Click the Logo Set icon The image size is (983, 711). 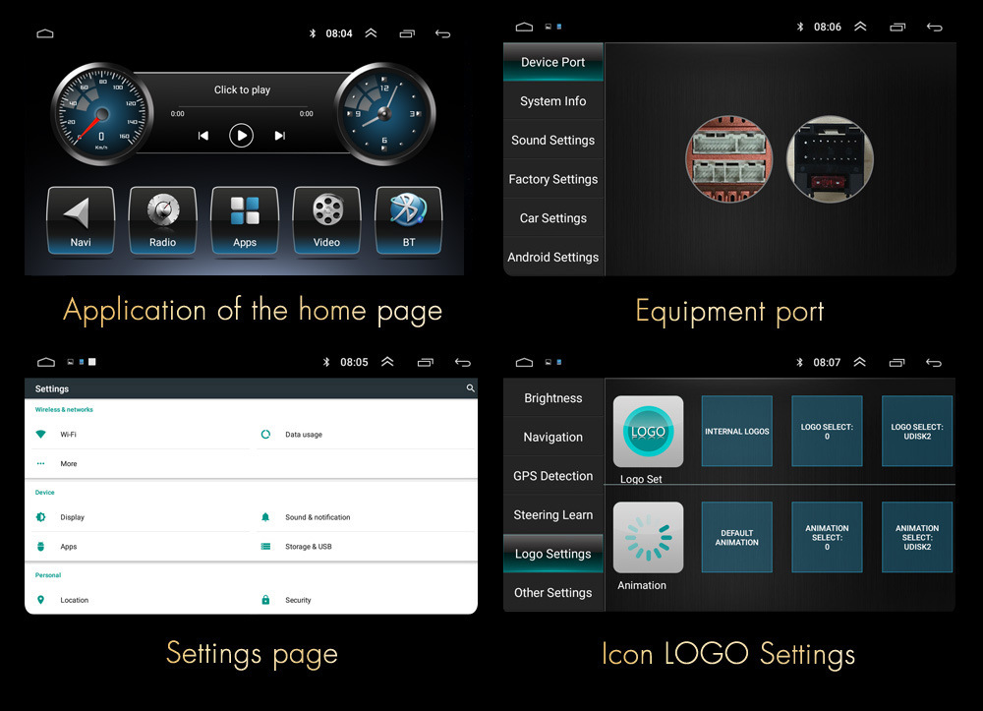pos(648,432)
